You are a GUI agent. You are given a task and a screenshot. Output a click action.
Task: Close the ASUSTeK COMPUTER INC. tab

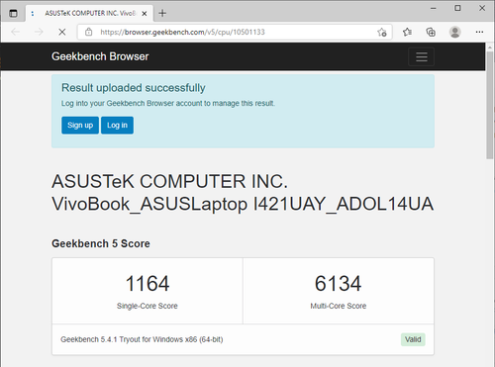(145, 14)
